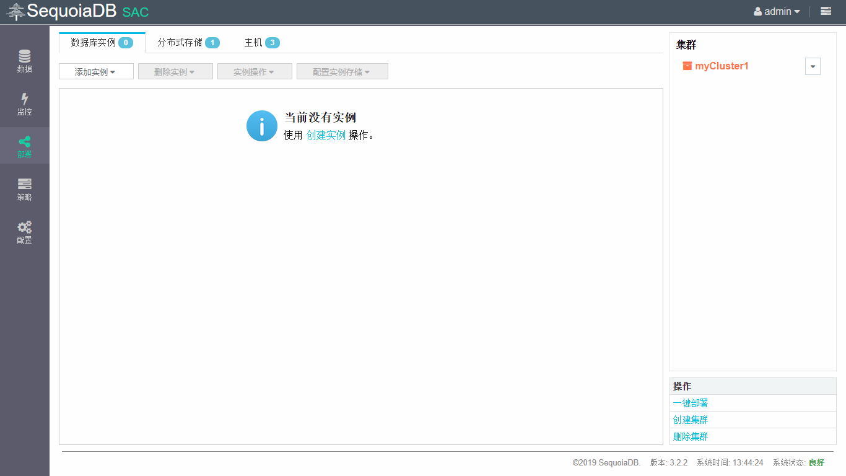The width and height of the screenshot is (846, 476).
Task: Click the 系统时间 13:44:24 footer text
Action: click(x=730, y=462)
